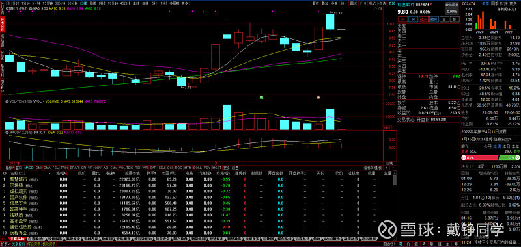Click the diamond icon above the price axis
521x247 pixels.
pyautogui.click(x=375, y=8)
